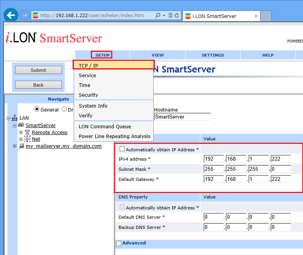Click the search magnifier in address bar

pos(158,16)
